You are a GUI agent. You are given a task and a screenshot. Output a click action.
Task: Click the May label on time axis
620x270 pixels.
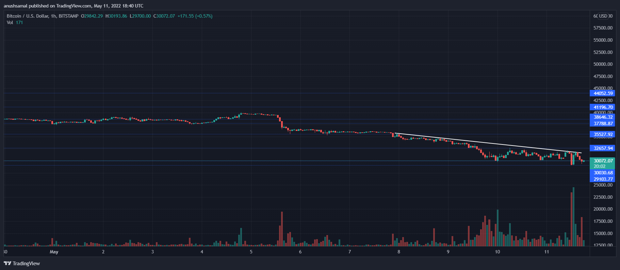[x=54, y=252]
